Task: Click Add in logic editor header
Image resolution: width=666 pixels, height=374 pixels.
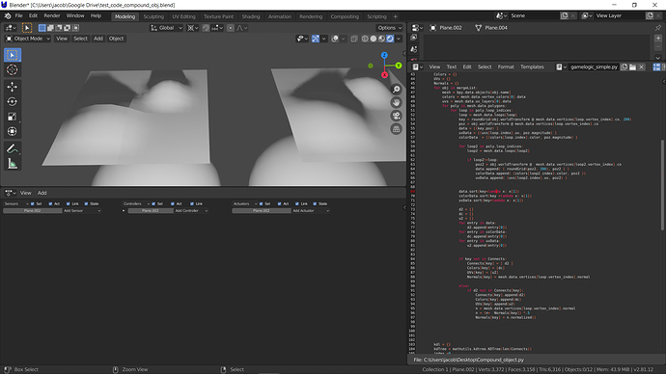Action: tap(42, 193)
